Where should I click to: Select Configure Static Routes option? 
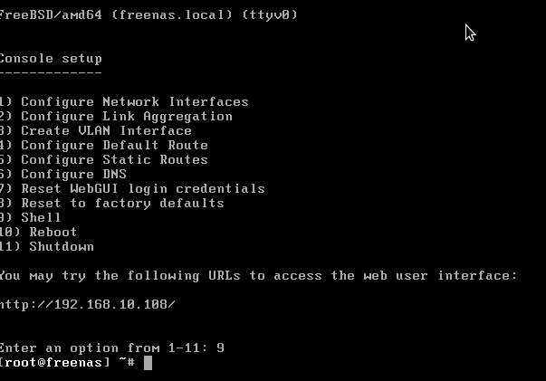(104, 159)
